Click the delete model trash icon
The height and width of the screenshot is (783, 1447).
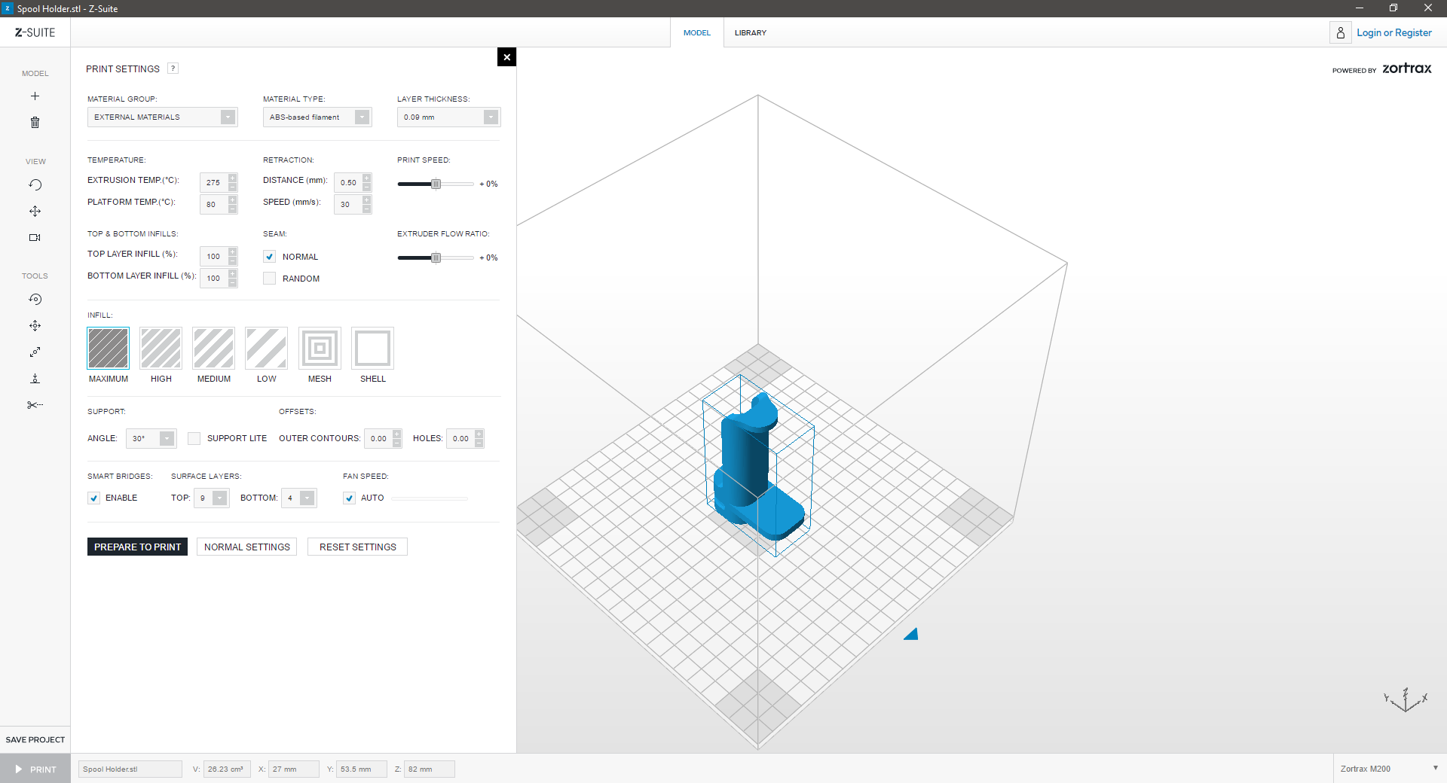click(x=35, y=123)
